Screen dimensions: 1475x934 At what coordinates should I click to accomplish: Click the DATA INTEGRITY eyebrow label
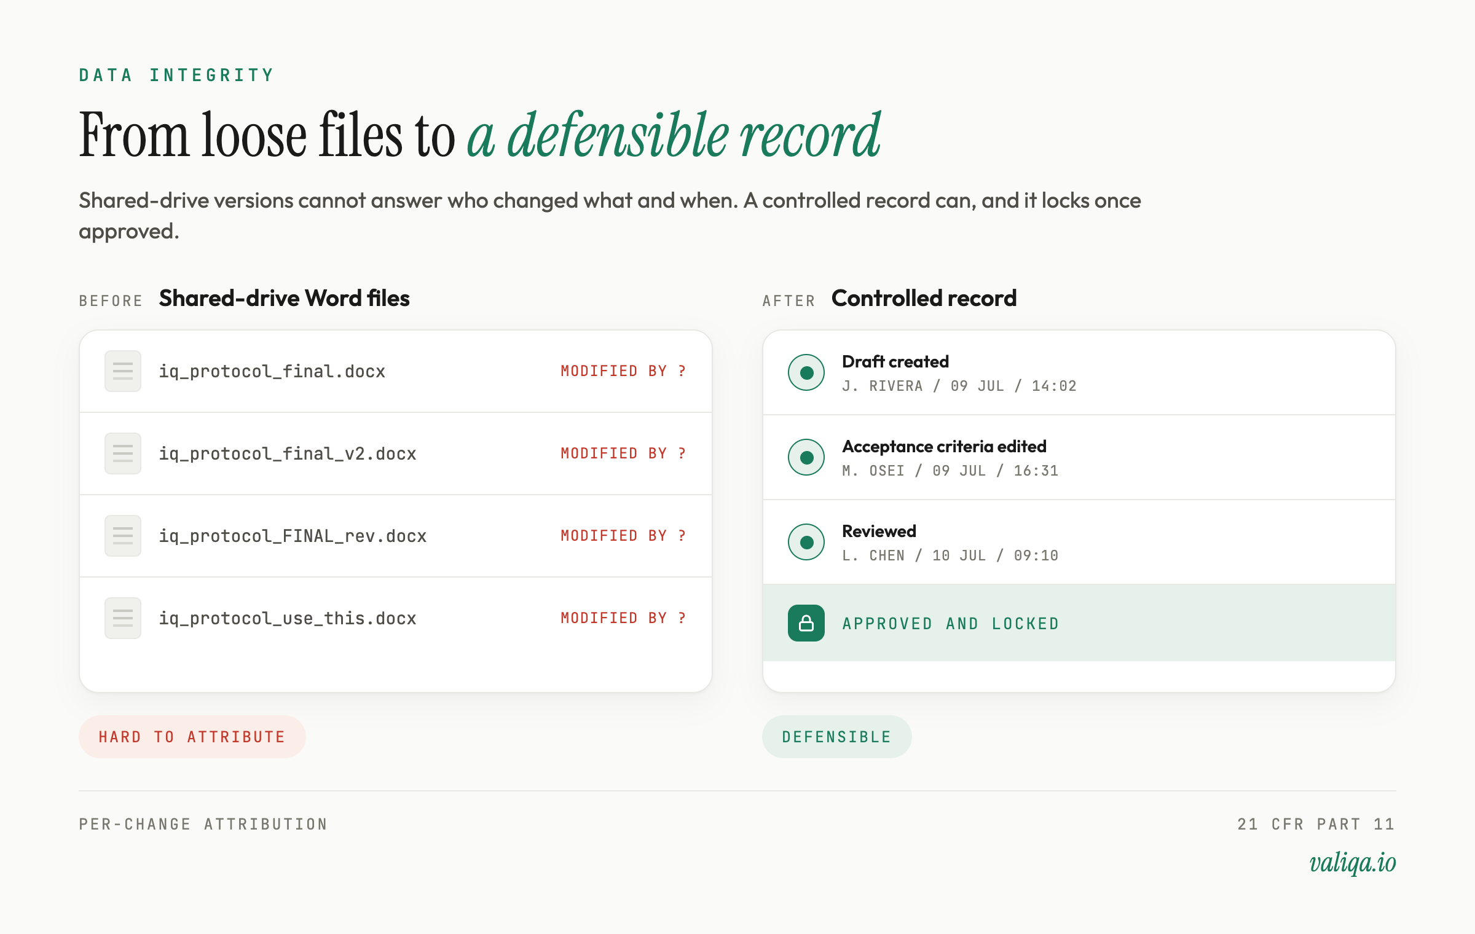176,75
